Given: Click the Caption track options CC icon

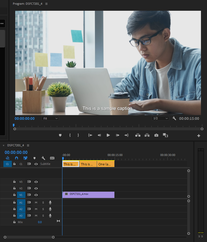Looking at the screenshot, I should coord(52,158).
